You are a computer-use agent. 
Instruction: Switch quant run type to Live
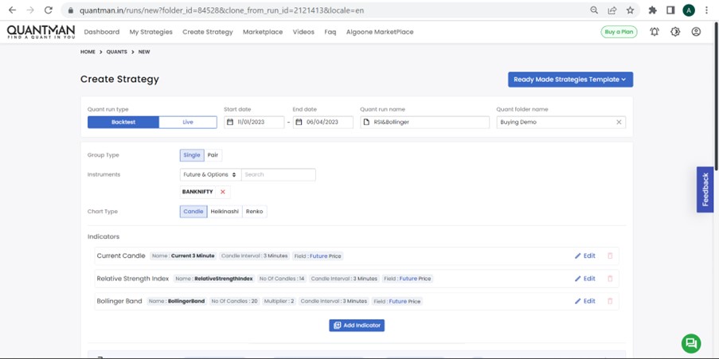point(188,122)
